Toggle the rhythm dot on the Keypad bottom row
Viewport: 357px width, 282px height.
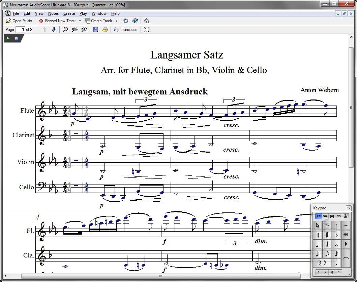point(336,264)
